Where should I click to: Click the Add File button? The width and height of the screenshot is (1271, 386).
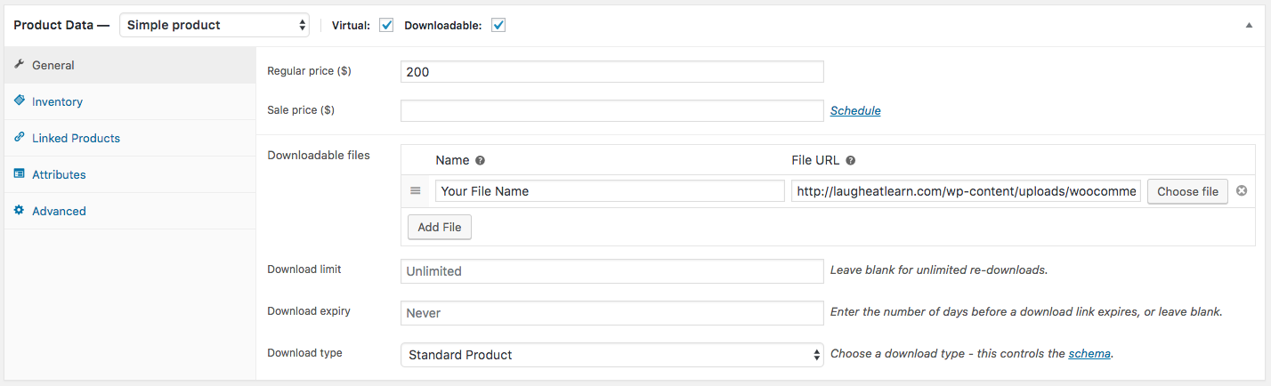click(440, 227)
